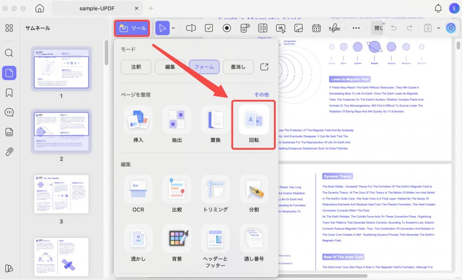Open the notifications bell
The height and width of the screenshot is (280, 462).
point(438,9)
